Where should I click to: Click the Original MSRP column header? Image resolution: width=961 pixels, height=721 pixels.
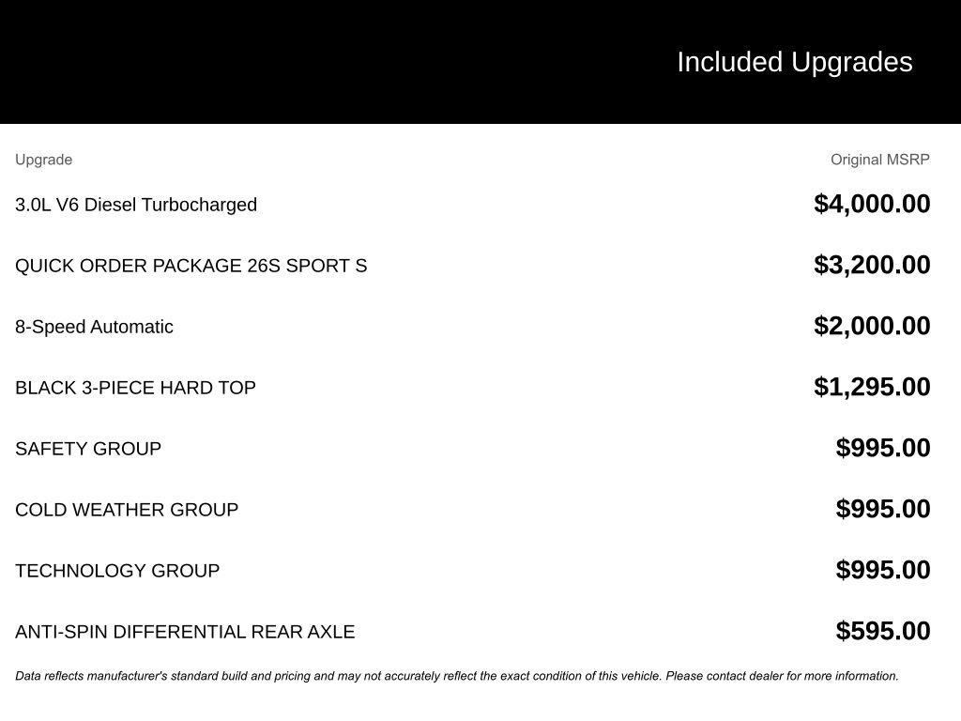point(879,160)
